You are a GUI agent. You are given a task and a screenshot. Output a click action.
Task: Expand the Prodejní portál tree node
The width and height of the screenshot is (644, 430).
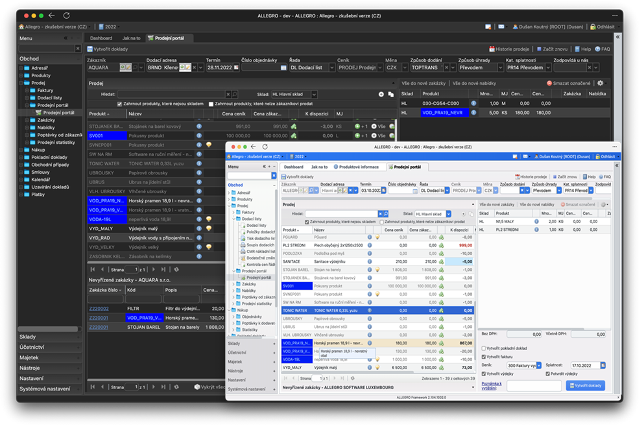(x=27, y=105)
